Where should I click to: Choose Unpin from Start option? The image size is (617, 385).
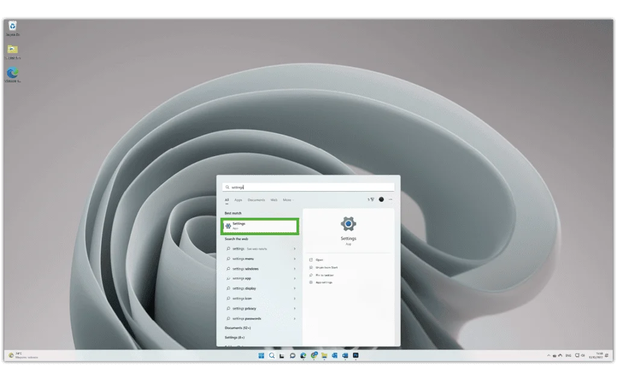[323, 268]
